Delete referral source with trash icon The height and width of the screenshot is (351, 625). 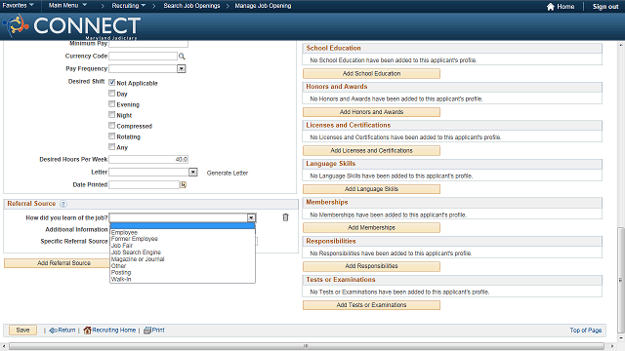pyautogui.click(x=285, y=217)
